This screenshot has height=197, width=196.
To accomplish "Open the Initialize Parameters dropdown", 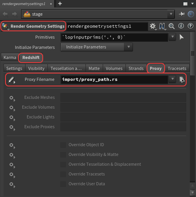I will 97,47.
